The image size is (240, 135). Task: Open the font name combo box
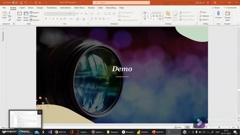pos(56,14)
